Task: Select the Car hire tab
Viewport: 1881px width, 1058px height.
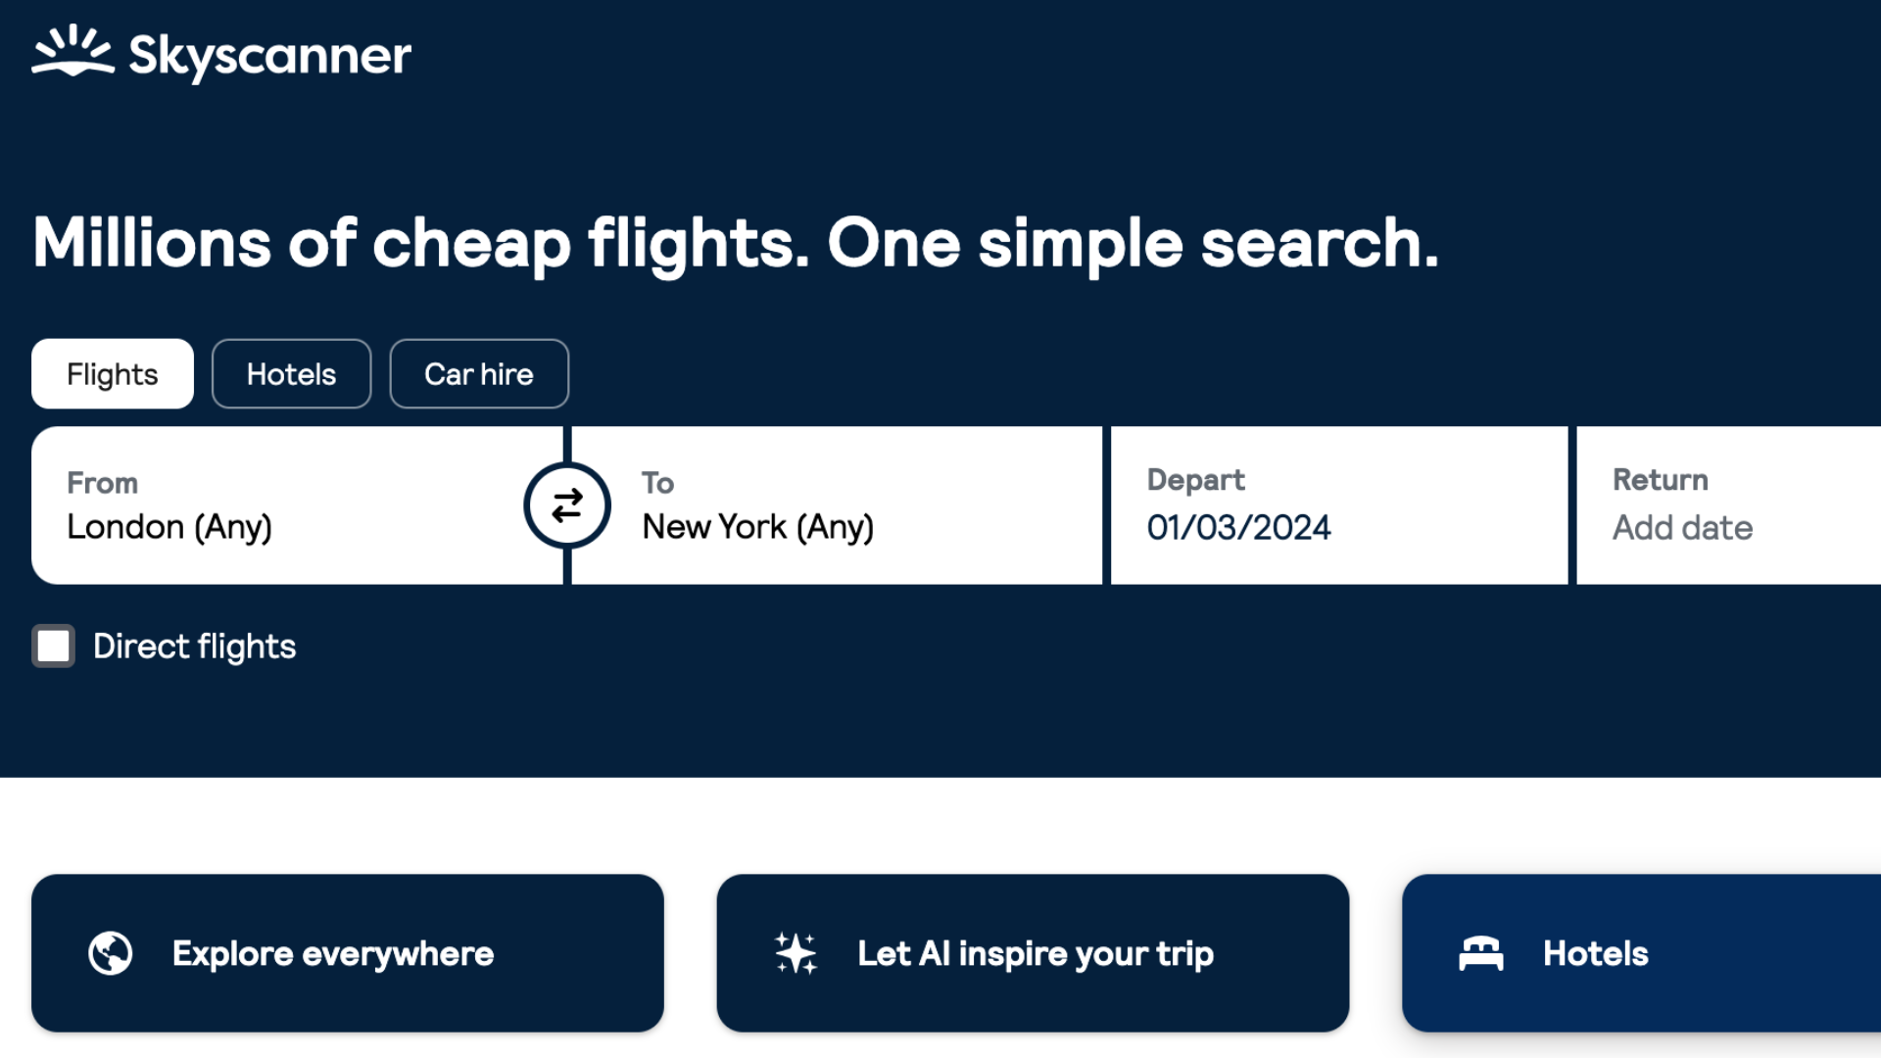Action: tap(479, 373)
